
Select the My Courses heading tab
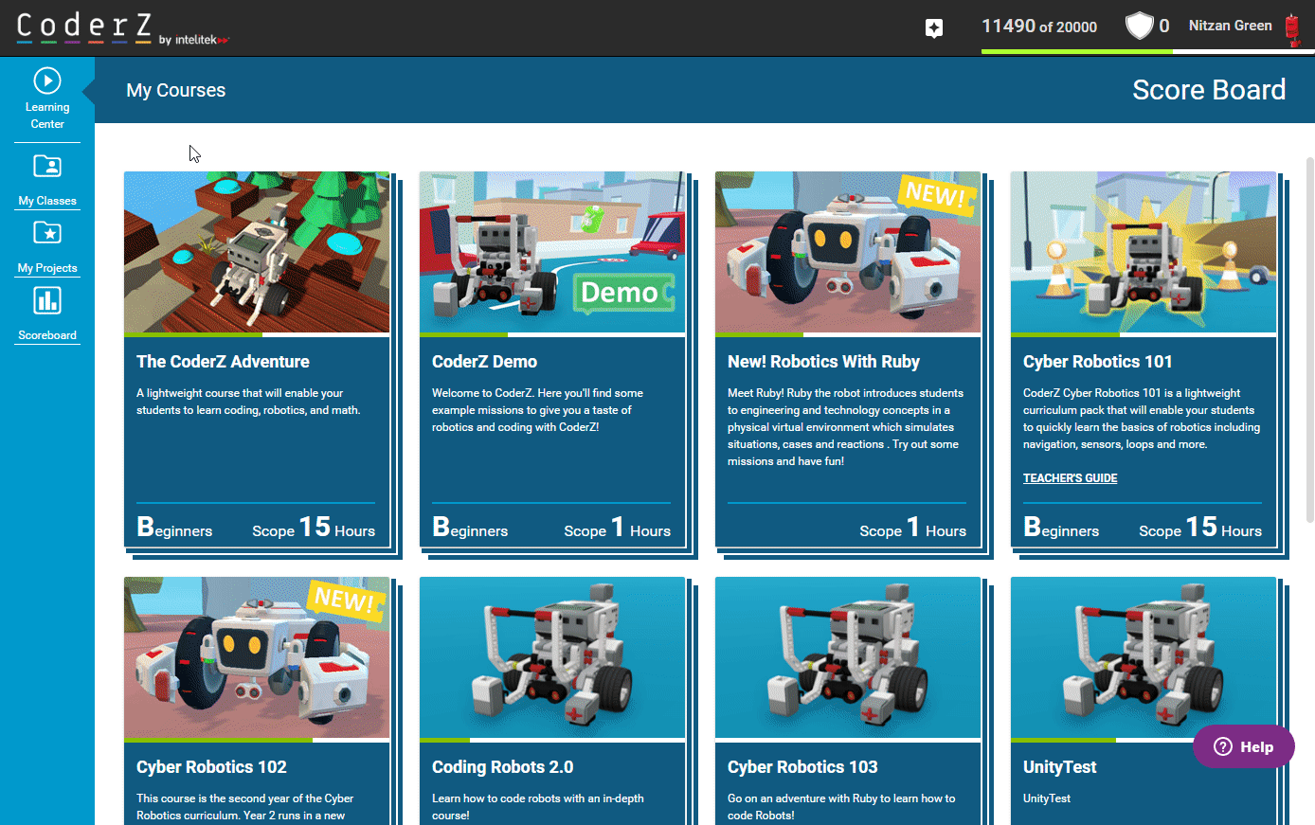176,90
